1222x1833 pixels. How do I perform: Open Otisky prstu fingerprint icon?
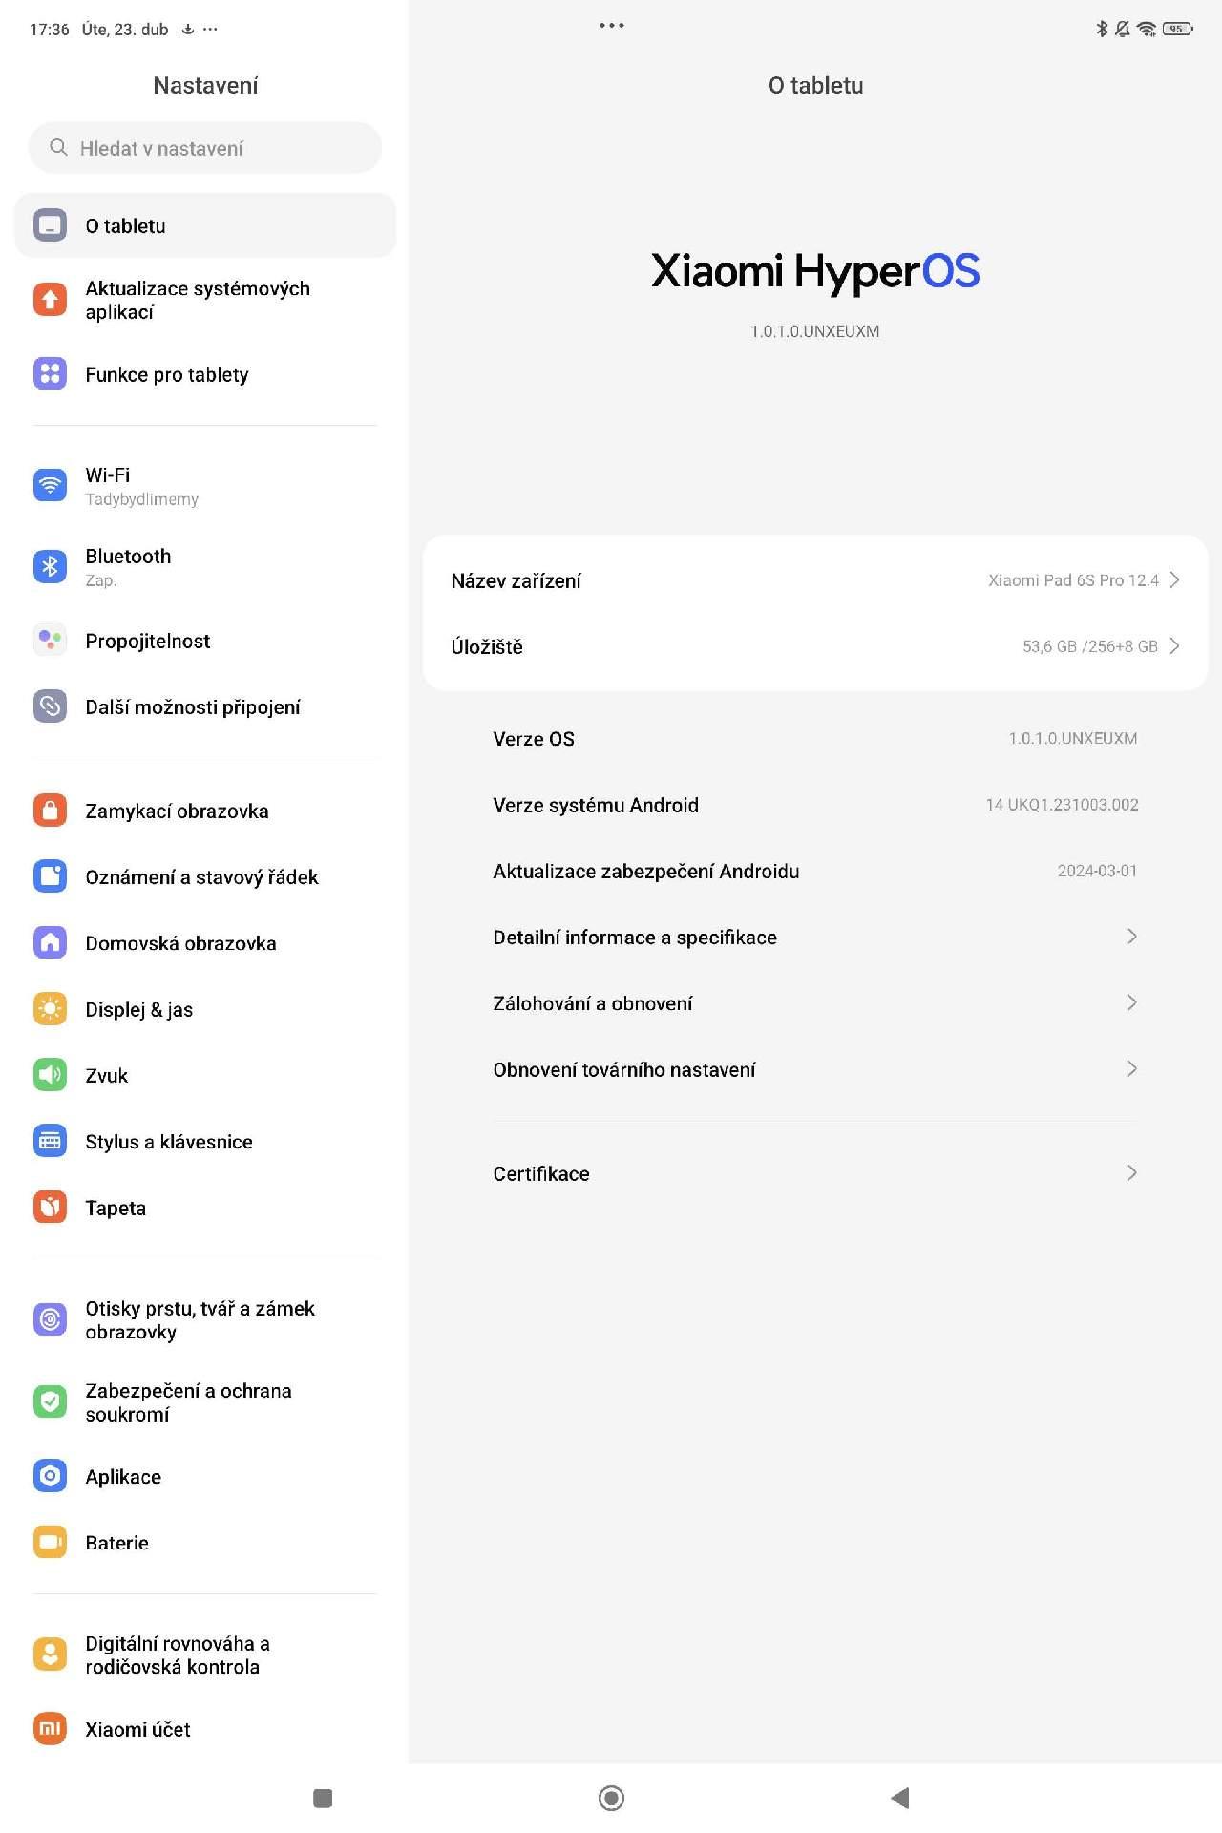50,1319
